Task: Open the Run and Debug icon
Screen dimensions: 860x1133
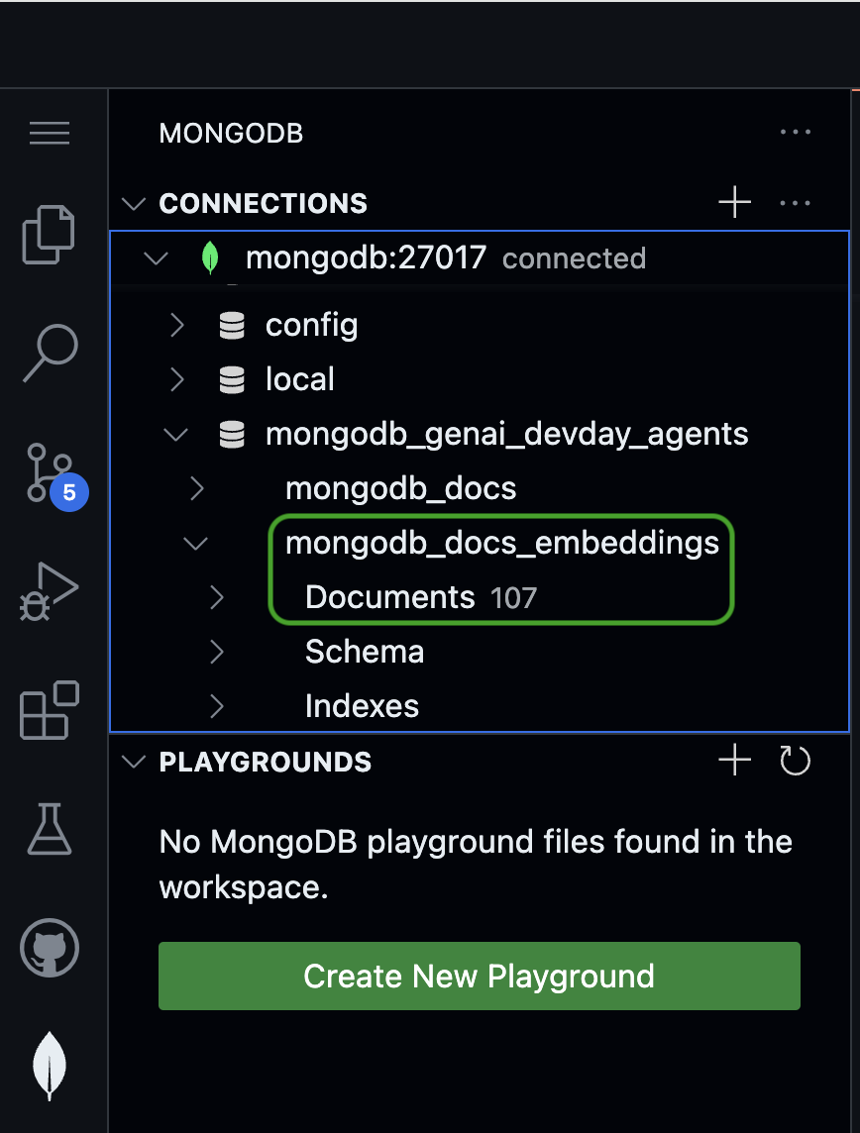Action: click(x=49, y=591)
